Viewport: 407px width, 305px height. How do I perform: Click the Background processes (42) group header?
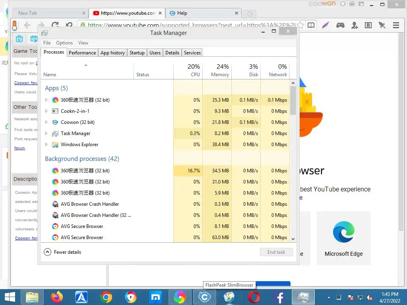coord(82,159)
